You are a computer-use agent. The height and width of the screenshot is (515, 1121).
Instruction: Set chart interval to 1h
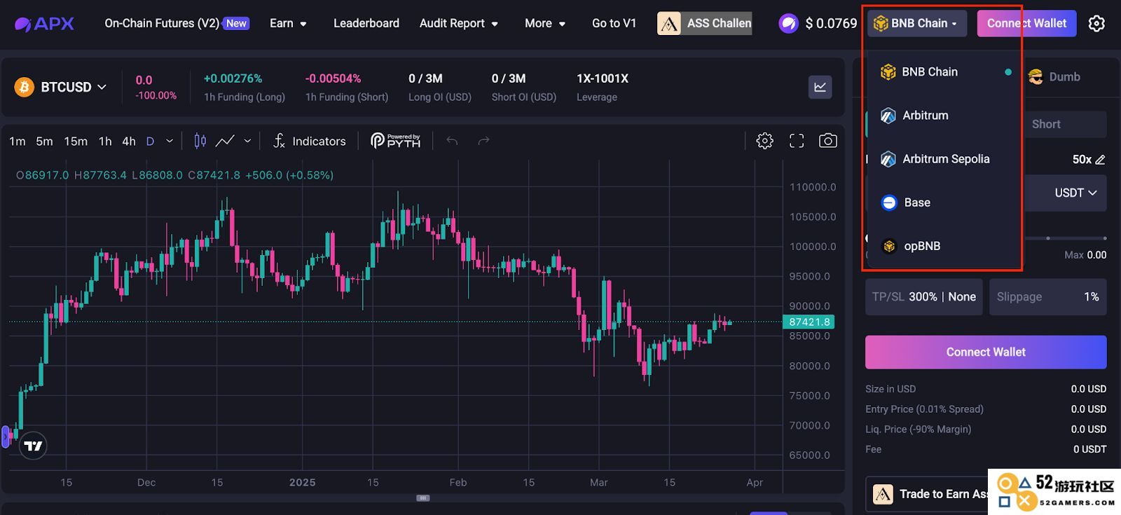tap(105, 141)
